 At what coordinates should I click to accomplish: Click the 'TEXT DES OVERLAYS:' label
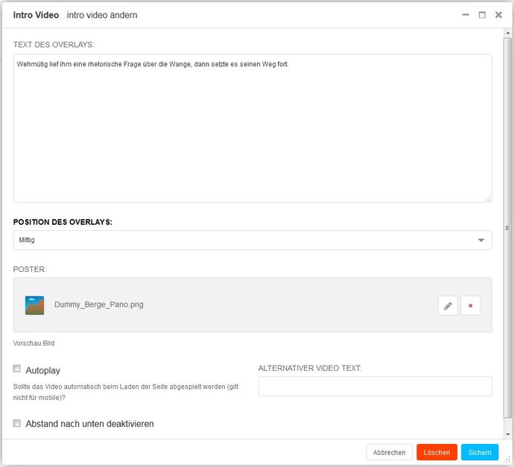(54, 45)
